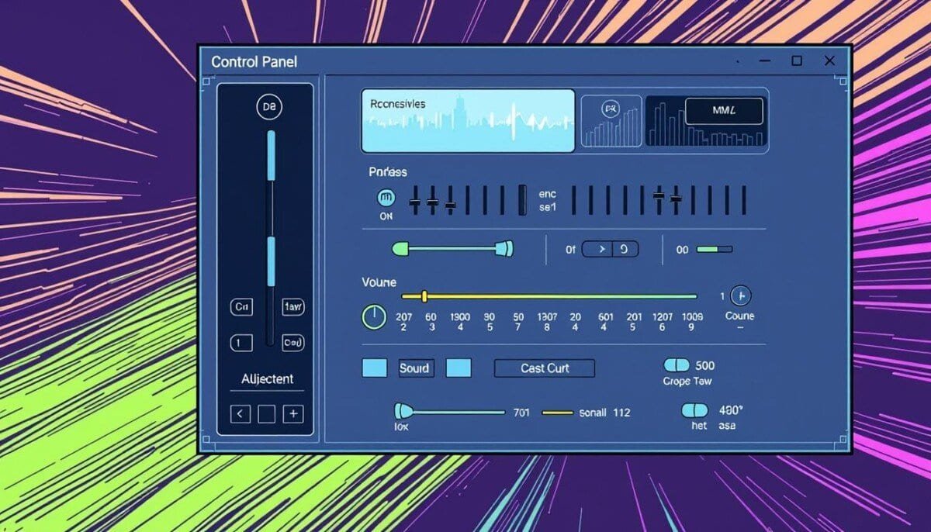Screen dimensions: 931x532
Task: Click the circular refresh arrow beside 0f
Action: point(625,249)
